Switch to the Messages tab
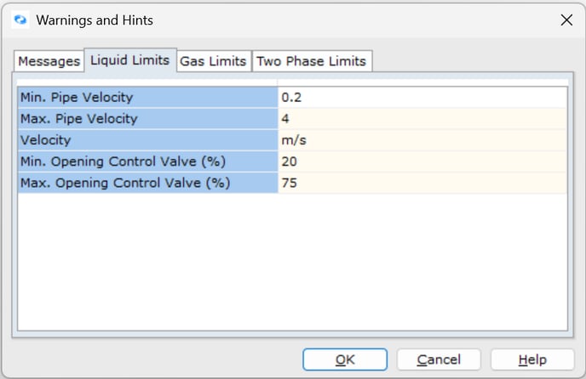 (49, 61)
